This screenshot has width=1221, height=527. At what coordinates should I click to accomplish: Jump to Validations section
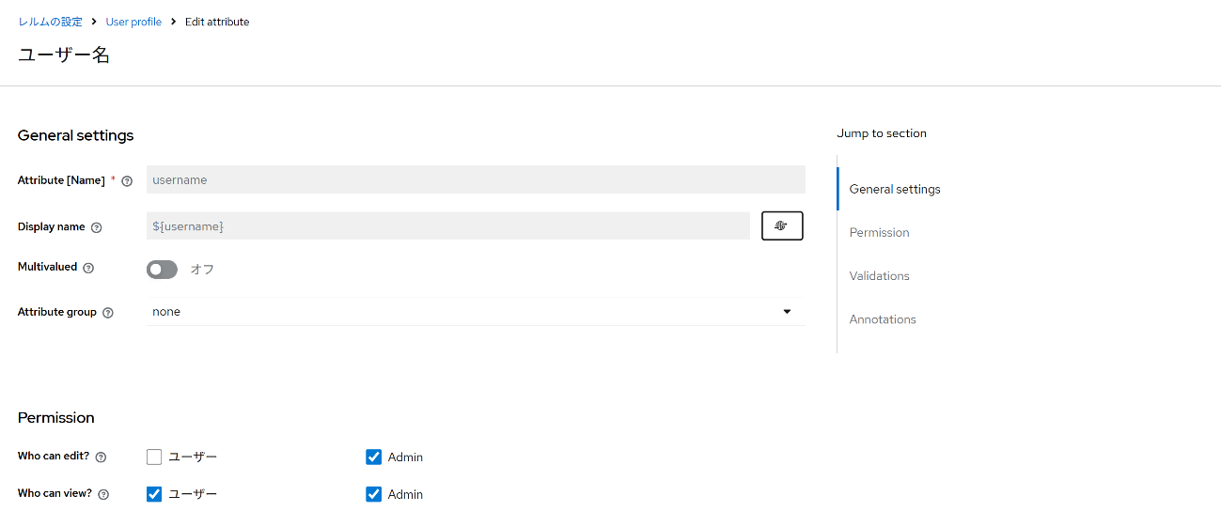pos(879,276)
